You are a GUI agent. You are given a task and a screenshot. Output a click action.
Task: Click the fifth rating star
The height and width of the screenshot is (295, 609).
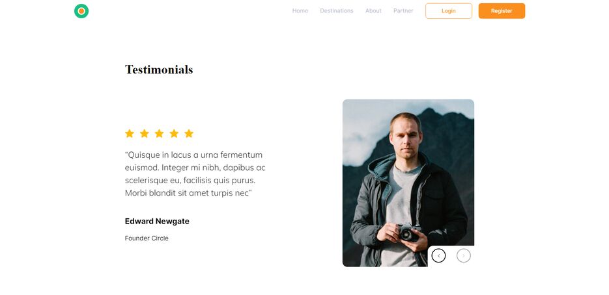click(x=189, y=134)
